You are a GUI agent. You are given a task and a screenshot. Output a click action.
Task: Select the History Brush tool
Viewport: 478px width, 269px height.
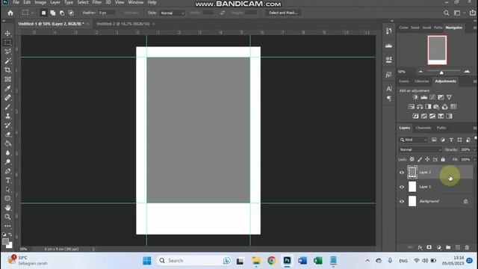pyautogui.click(x=7, y=125)
